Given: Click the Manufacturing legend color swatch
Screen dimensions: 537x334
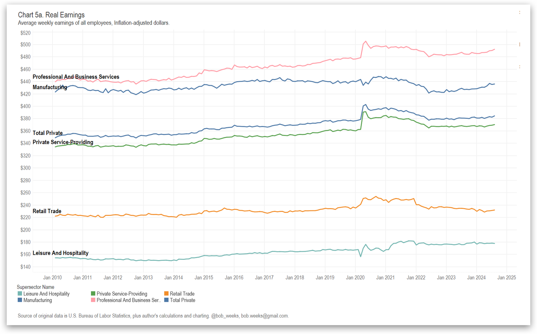Looking at the screenshot, I should (20, 300).
